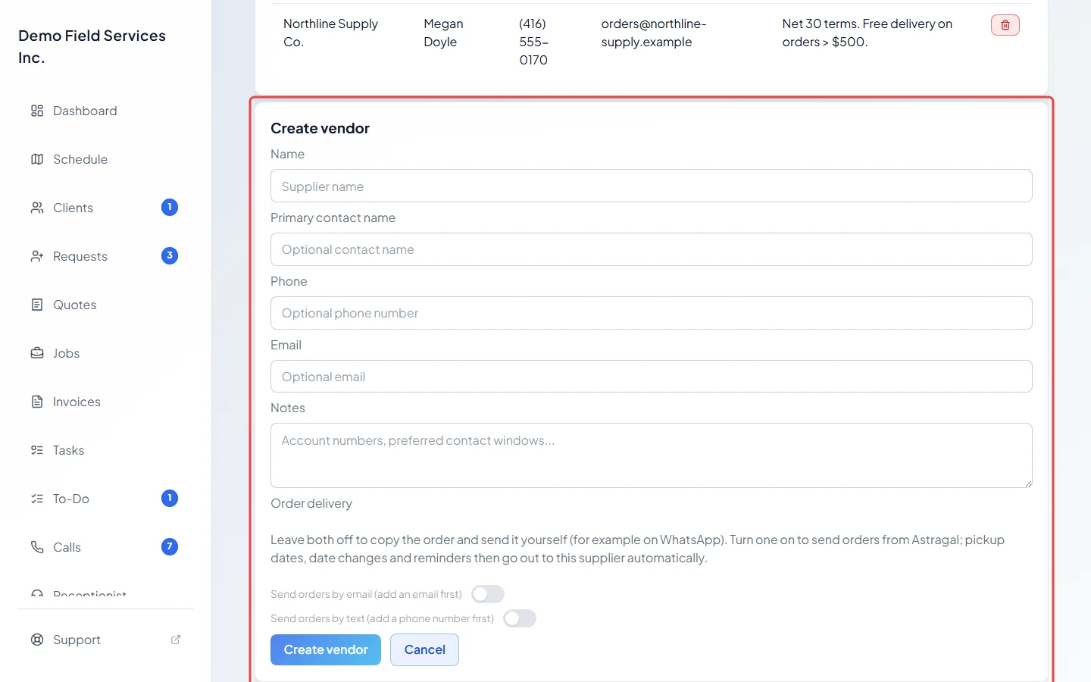Viewport: 1091px width, 682px height.
Task: Click the Invoices file icon
Action: [37, 402]
